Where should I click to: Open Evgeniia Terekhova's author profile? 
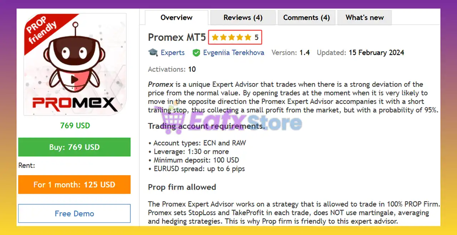tap(233, 52)
